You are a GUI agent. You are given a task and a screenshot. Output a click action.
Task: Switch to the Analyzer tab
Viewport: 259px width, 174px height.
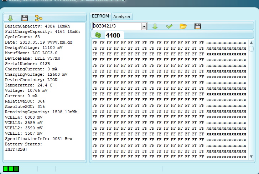click(122, 16)
